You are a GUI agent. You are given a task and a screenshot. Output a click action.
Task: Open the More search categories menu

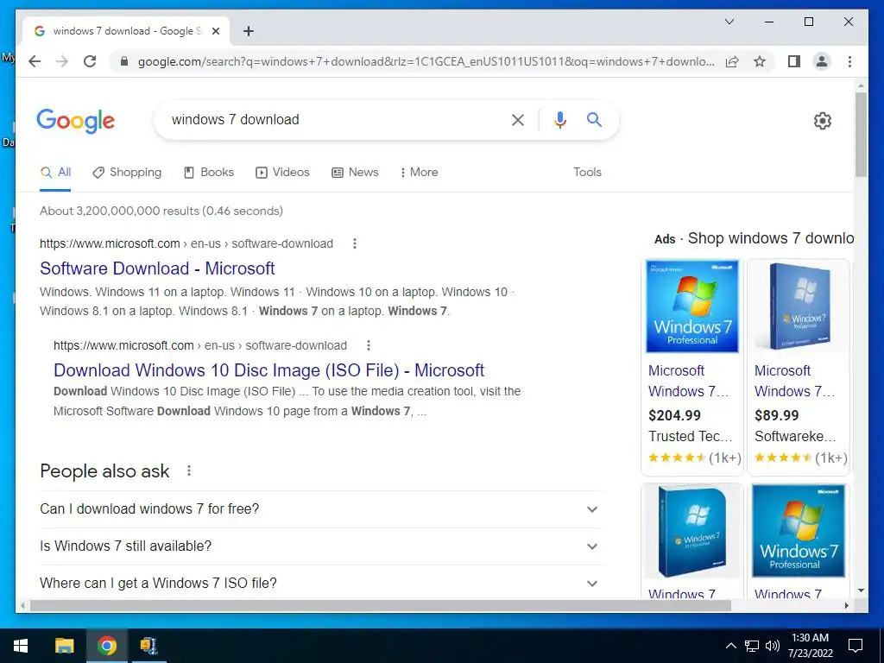(x=419, y=173)
